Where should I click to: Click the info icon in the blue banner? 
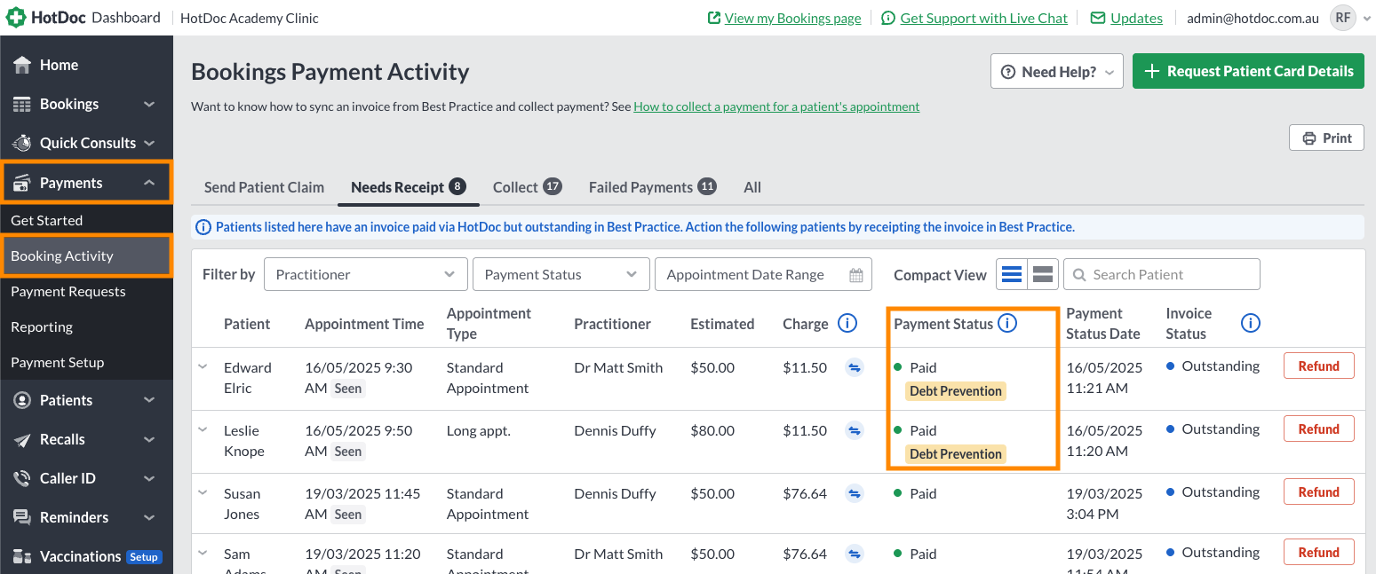click(203, 227)
